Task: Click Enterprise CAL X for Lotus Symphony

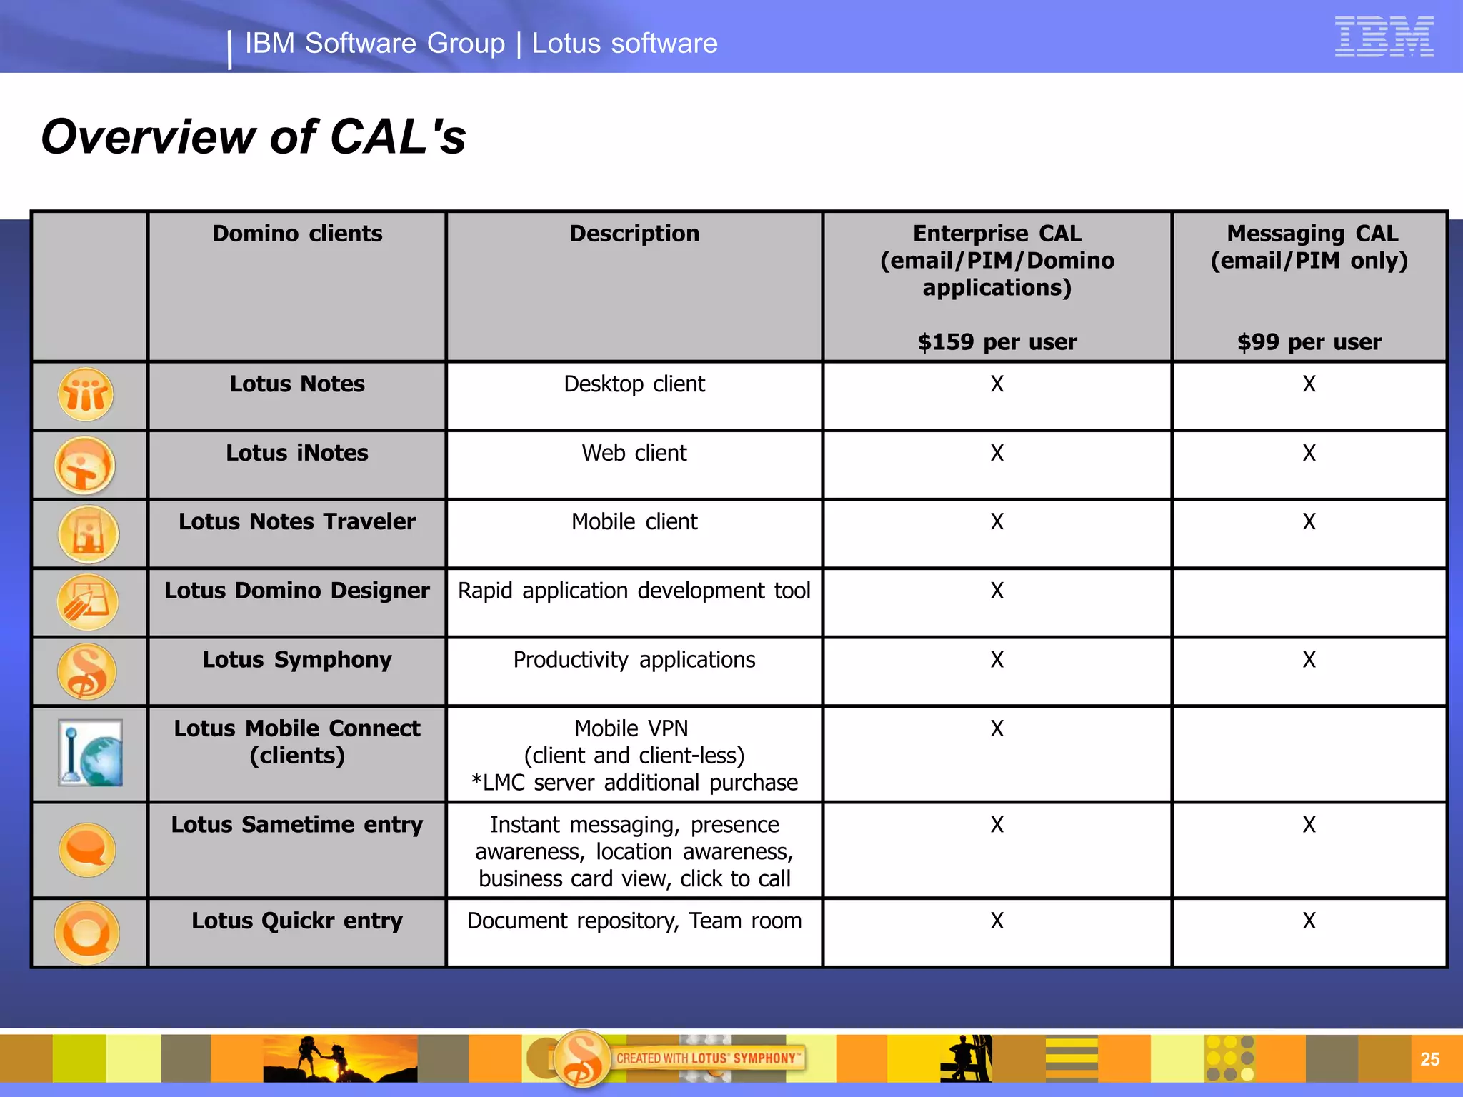Action: 997,660
